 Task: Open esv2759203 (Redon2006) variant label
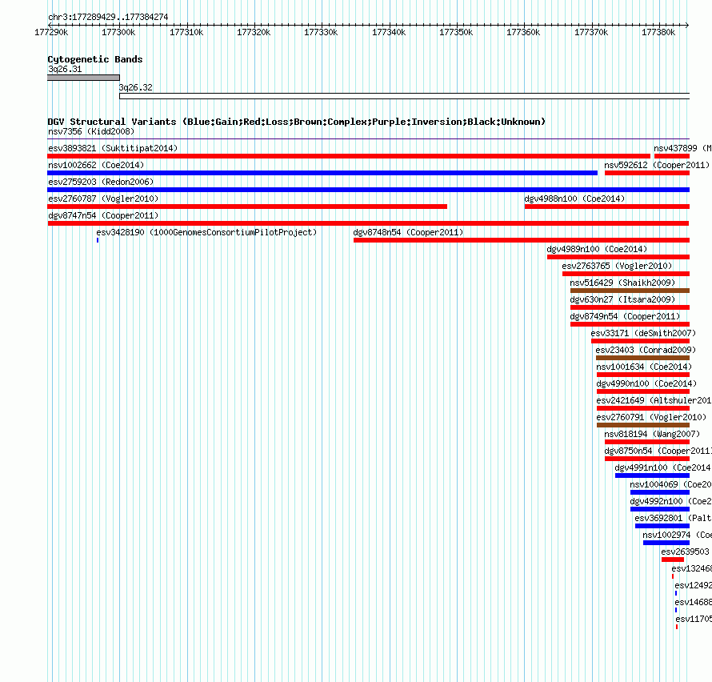101,182
